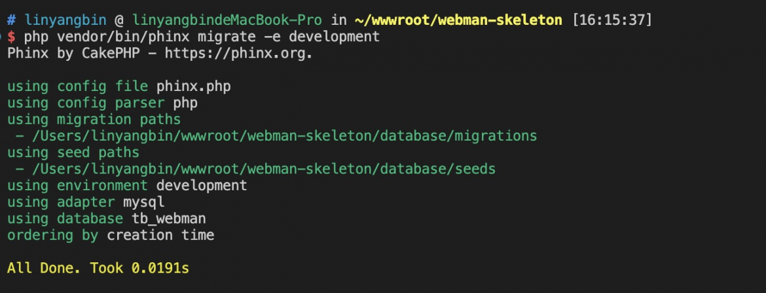Click the database name tb_webman
The image size is (766, 293).
(168, 219)
